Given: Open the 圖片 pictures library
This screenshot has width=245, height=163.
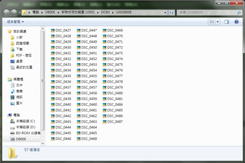Looking at the screenshot, I should click(x=16, y=103).
